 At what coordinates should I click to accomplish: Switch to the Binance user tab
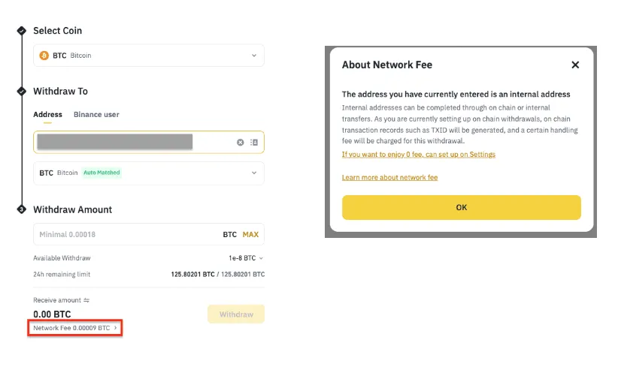96,115
